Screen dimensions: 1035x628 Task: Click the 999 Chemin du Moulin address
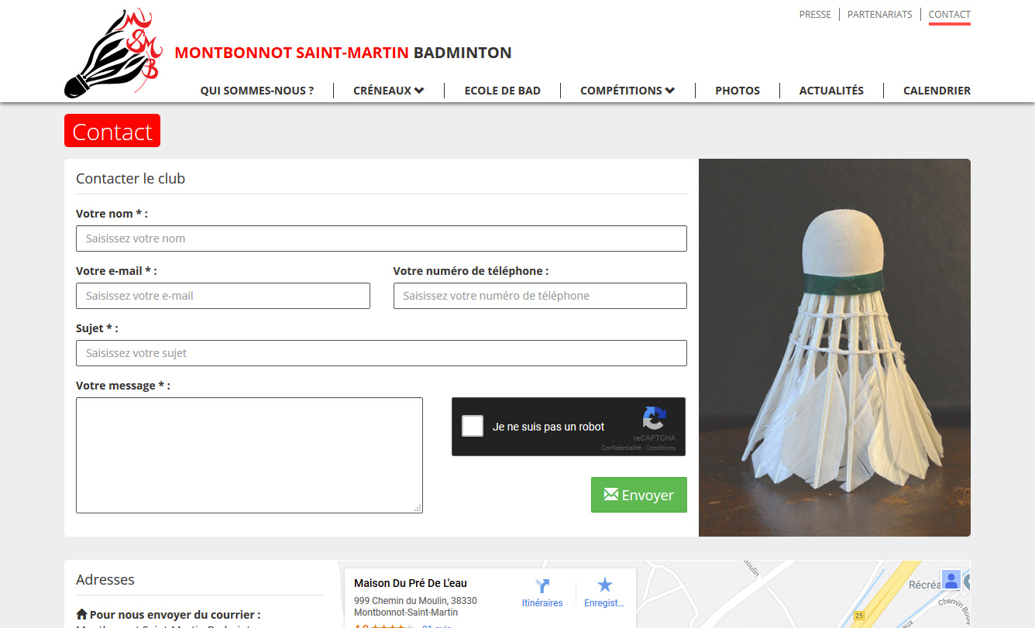pyautogui.click(x=415, y=606)
